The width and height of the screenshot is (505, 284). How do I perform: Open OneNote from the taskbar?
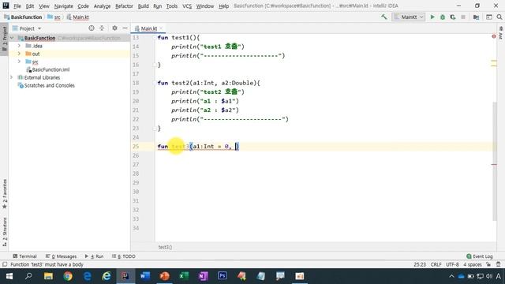(203, 276)
